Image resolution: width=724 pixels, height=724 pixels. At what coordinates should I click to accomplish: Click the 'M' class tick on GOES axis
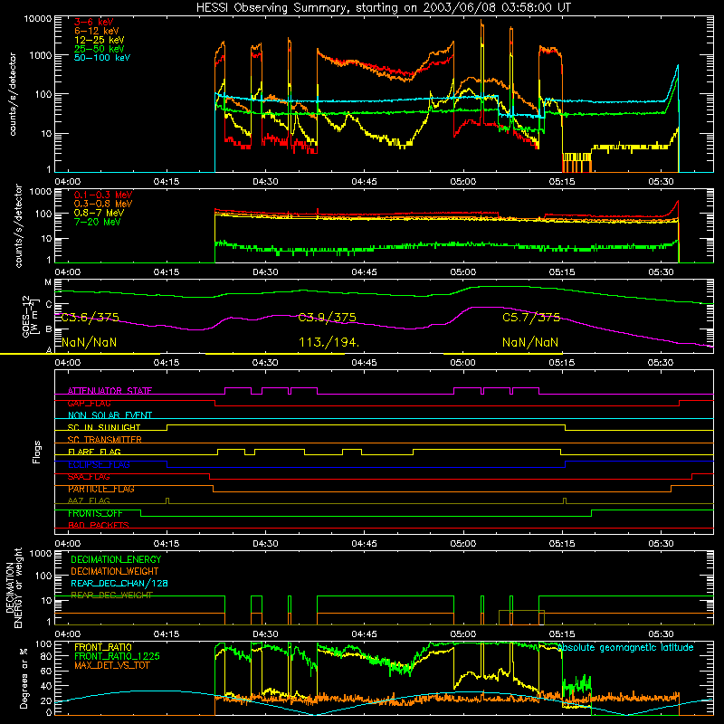click(x=48, y=282)
